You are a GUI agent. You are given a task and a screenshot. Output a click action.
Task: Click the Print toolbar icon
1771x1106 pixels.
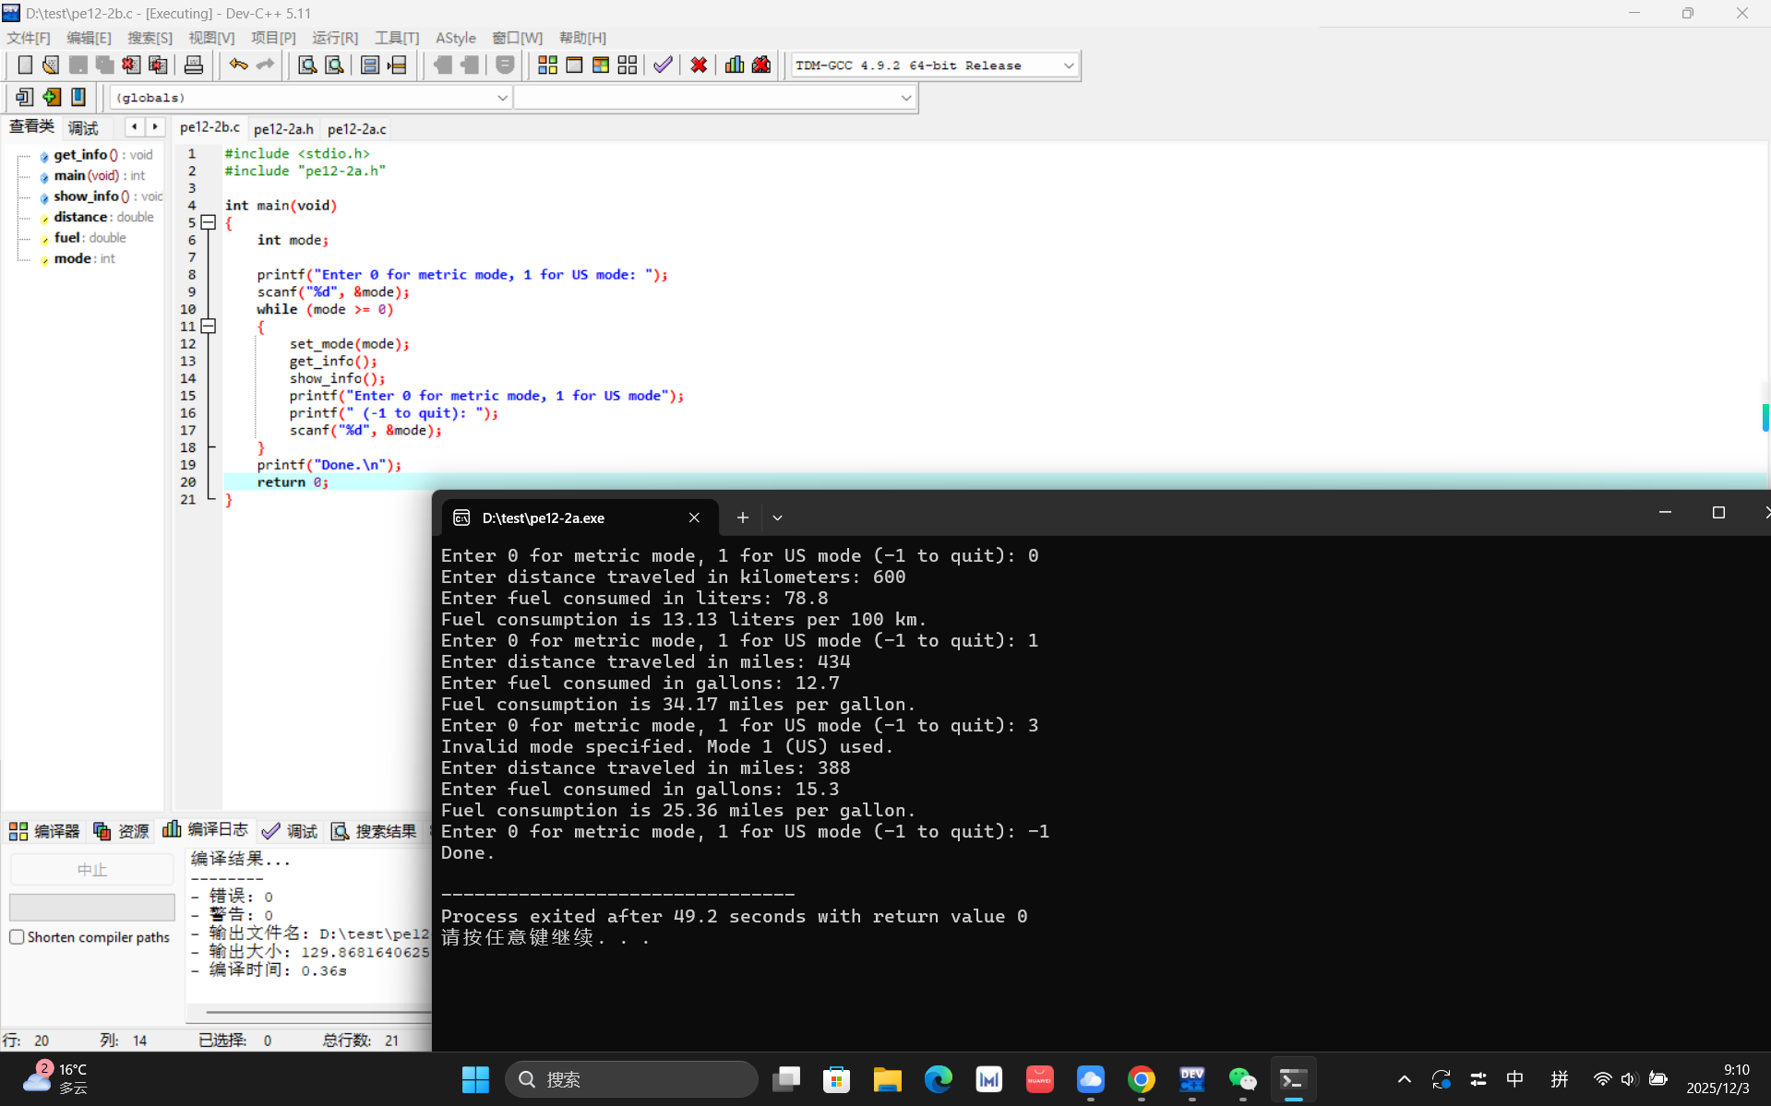(x=194, y=65)
